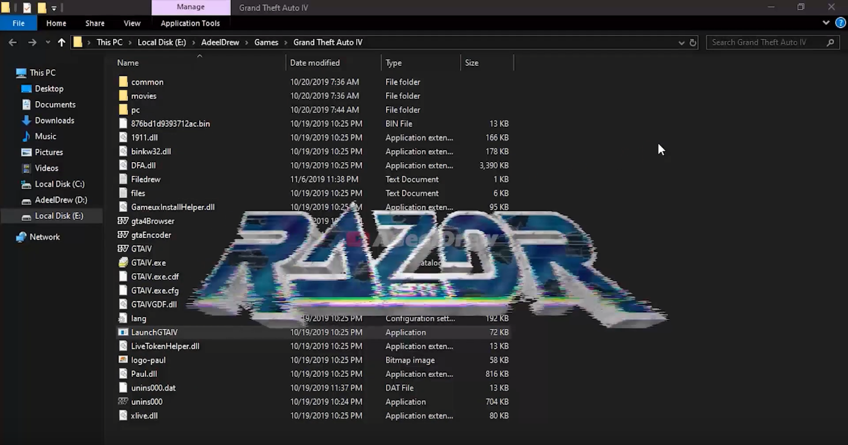848x445 pixels.
Task: Click the New folder icon in the title bar
Action: 41,8
